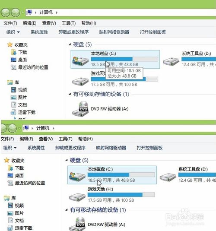Click 系统属性 in the top toolbar
216x231 pixels.
point(39,32)
